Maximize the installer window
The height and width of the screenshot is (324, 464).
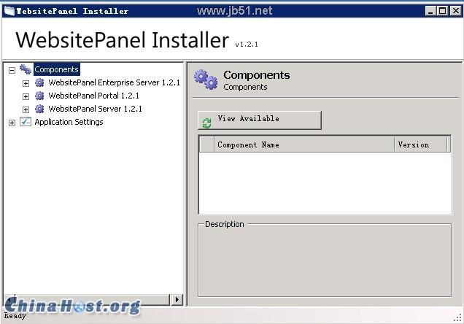(442, 11)
